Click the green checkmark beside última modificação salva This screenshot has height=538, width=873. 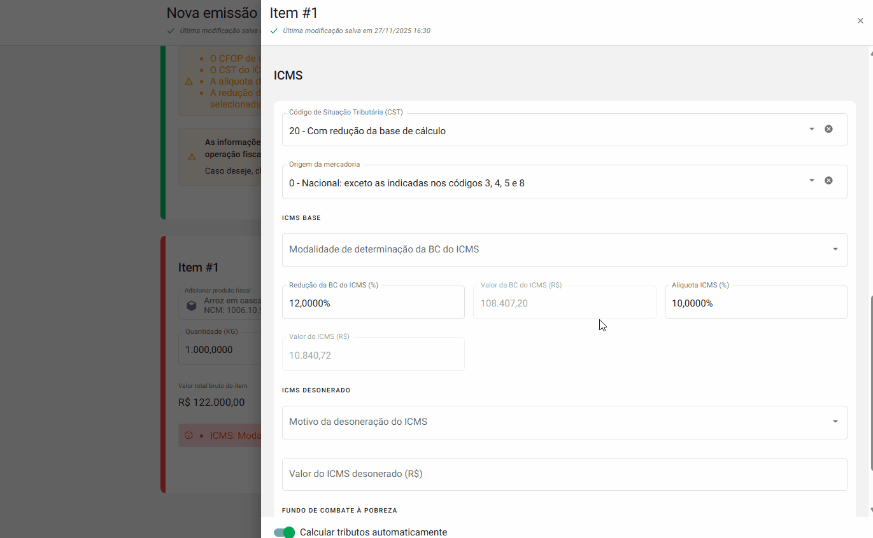274,31
